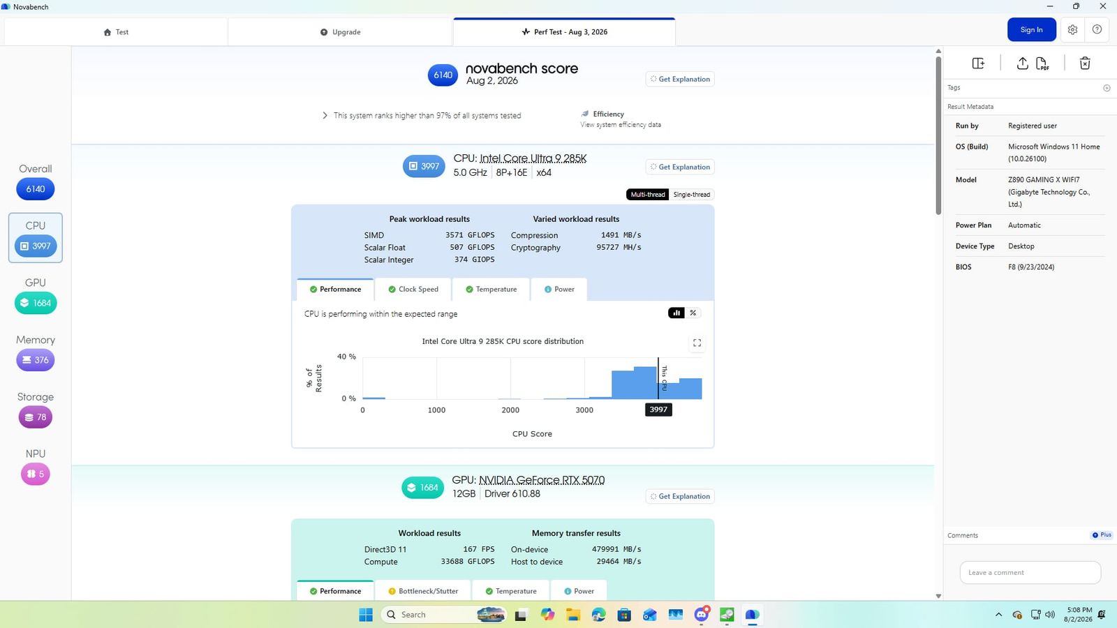1117x628 pixels.
Task: Click the taskbar Search box
Action: [x=443, y=615]
